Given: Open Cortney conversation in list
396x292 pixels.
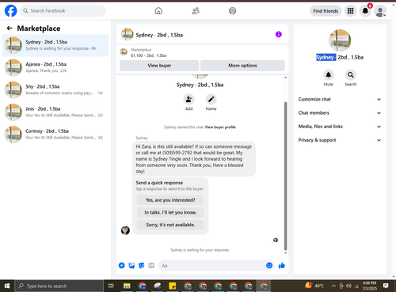Looking at the screenshot, I should coord(55,135).
